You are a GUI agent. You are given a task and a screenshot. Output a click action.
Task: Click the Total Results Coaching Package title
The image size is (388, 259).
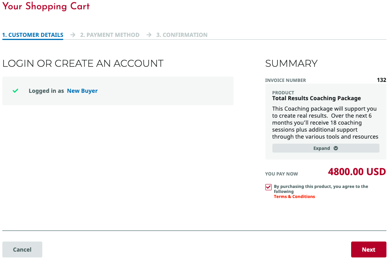pos(316,98)
